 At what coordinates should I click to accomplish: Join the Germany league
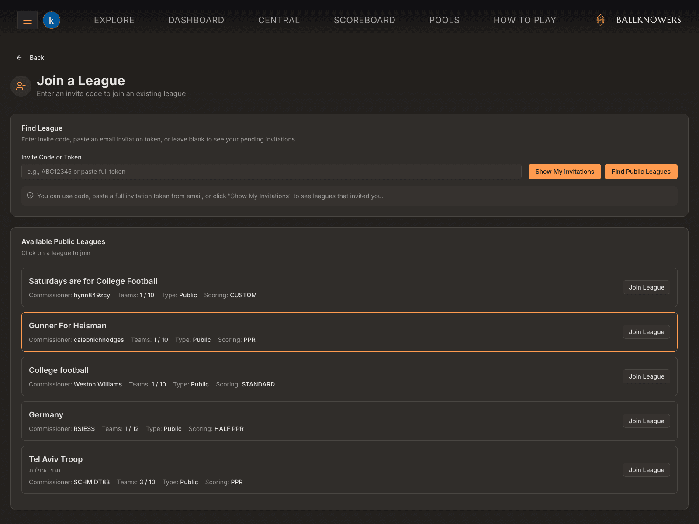(646, 421)
